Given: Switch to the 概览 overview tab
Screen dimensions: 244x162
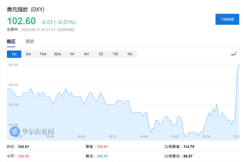Looking at the screenshot, I should point(11,42).
